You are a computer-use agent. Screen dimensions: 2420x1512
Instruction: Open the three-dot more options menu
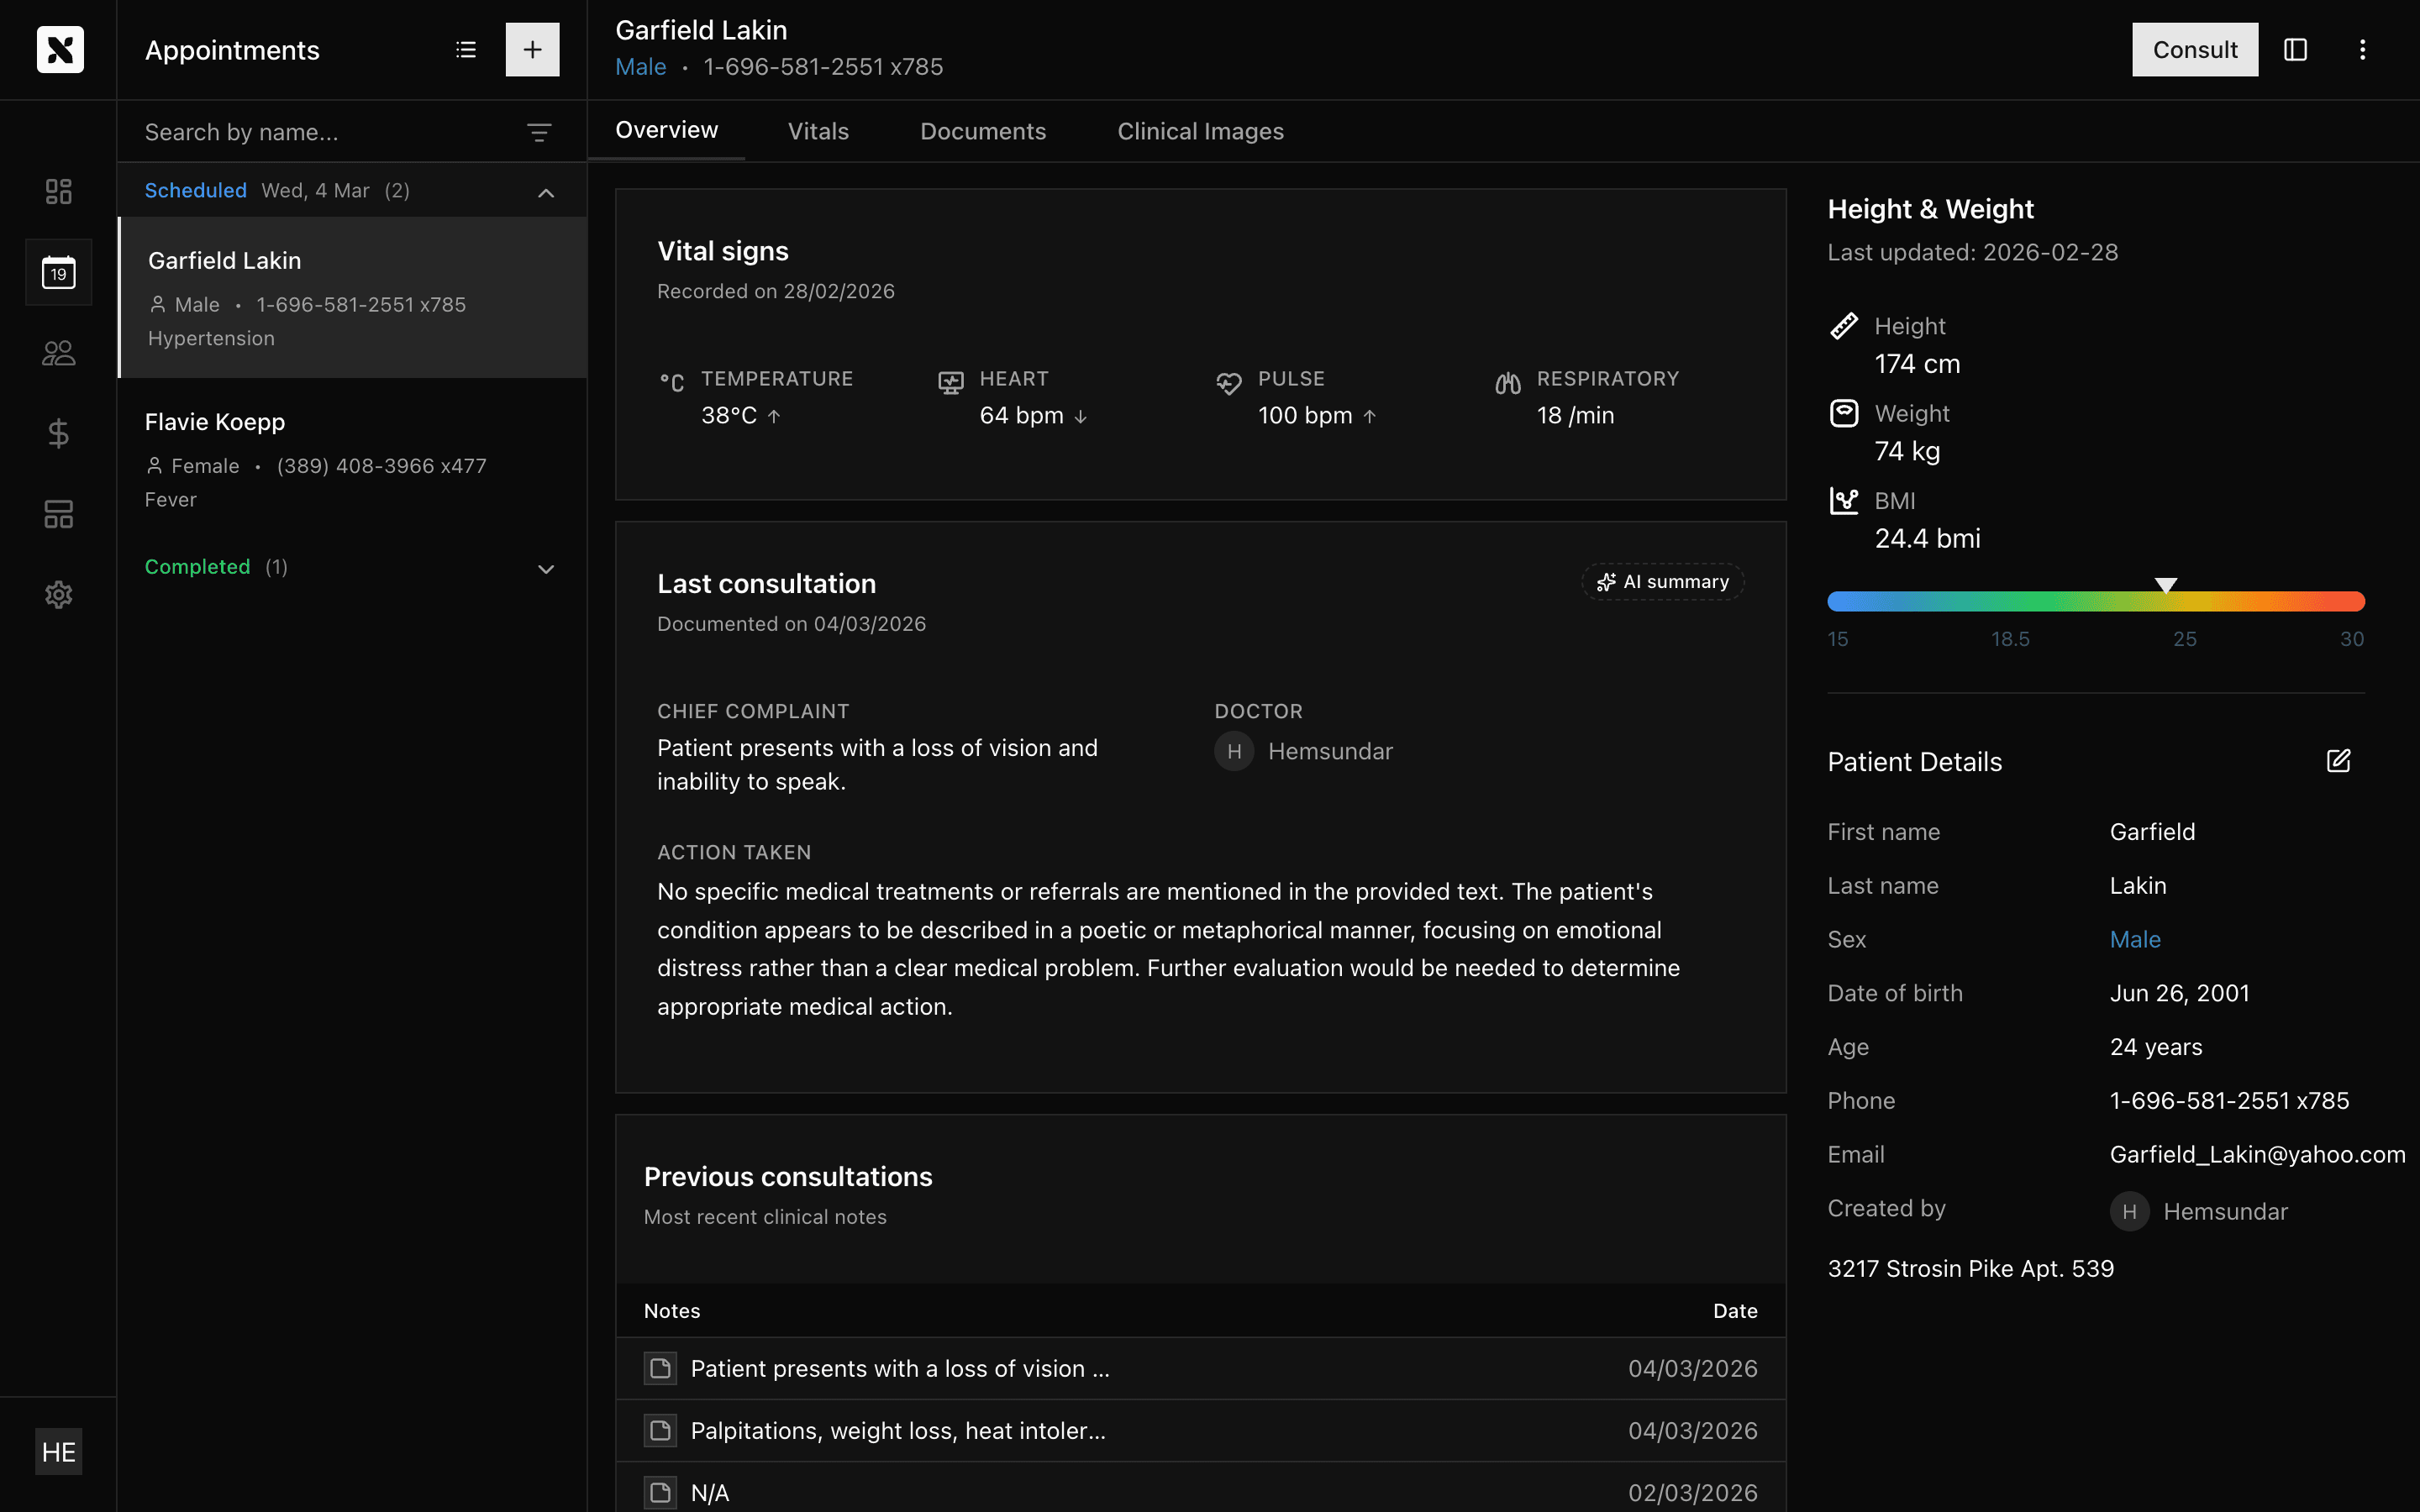coord(2362,49)
